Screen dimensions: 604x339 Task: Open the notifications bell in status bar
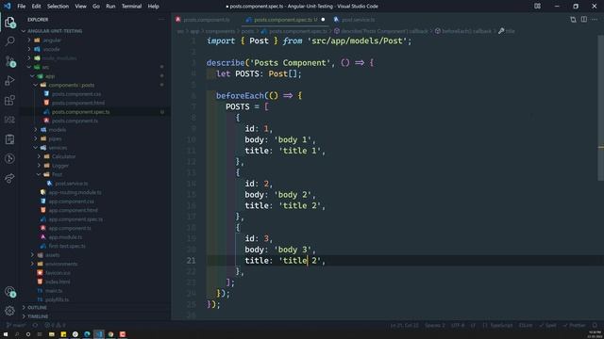(x=595, y=325)
